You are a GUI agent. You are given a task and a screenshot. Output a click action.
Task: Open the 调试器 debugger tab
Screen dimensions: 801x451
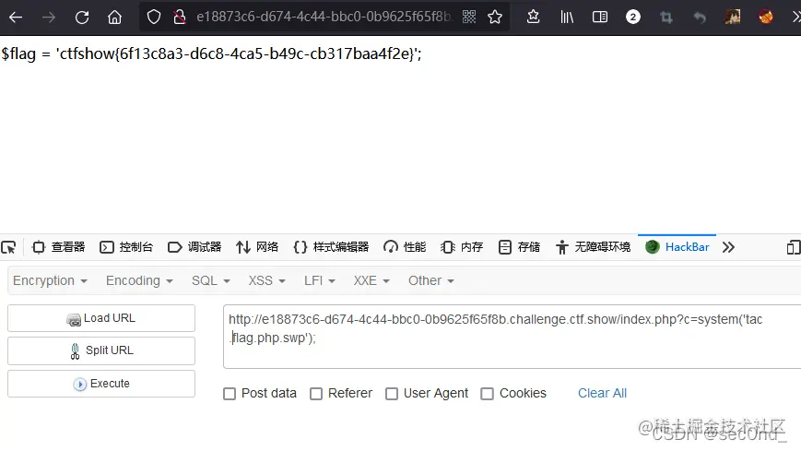pyautogui.click(x=194, y=247)
